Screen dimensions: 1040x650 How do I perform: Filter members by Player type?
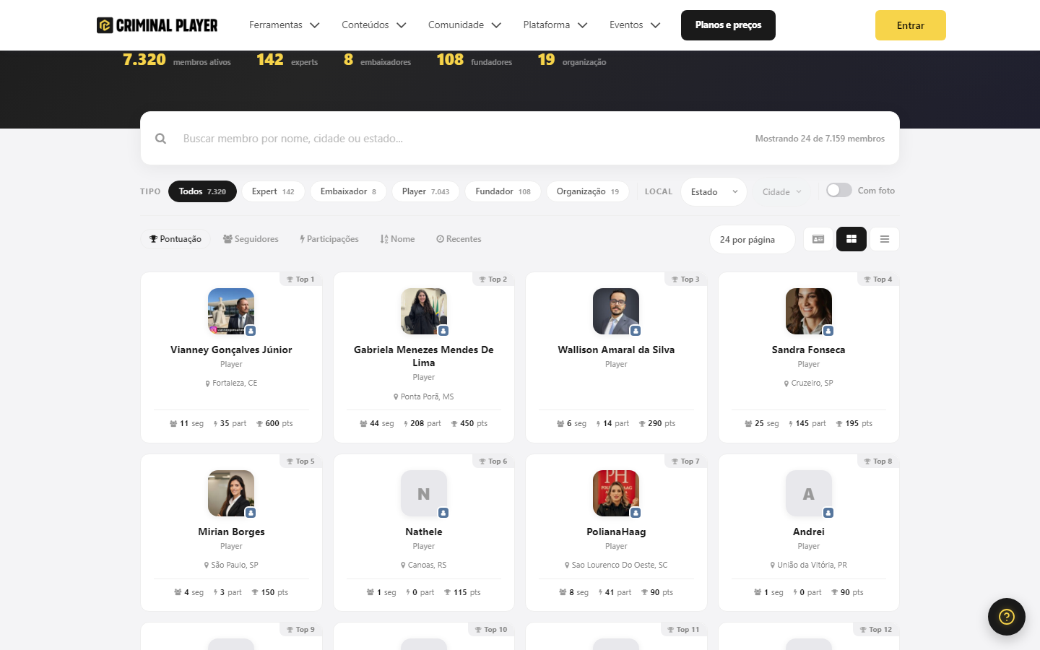click(x=425, y=191)
